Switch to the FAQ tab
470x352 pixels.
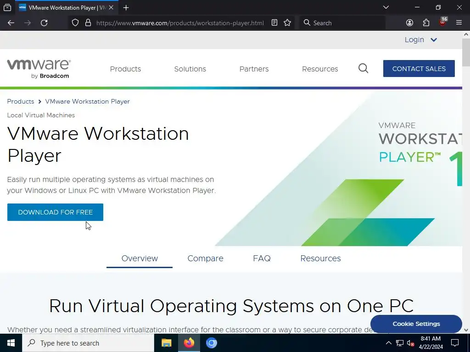point(262,258)
